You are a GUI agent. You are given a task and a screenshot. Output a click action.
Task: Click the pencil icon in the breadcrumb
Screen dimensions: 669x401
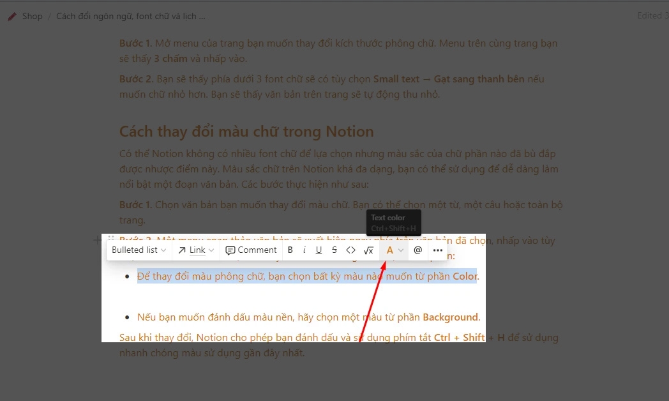tap(11, 15)
